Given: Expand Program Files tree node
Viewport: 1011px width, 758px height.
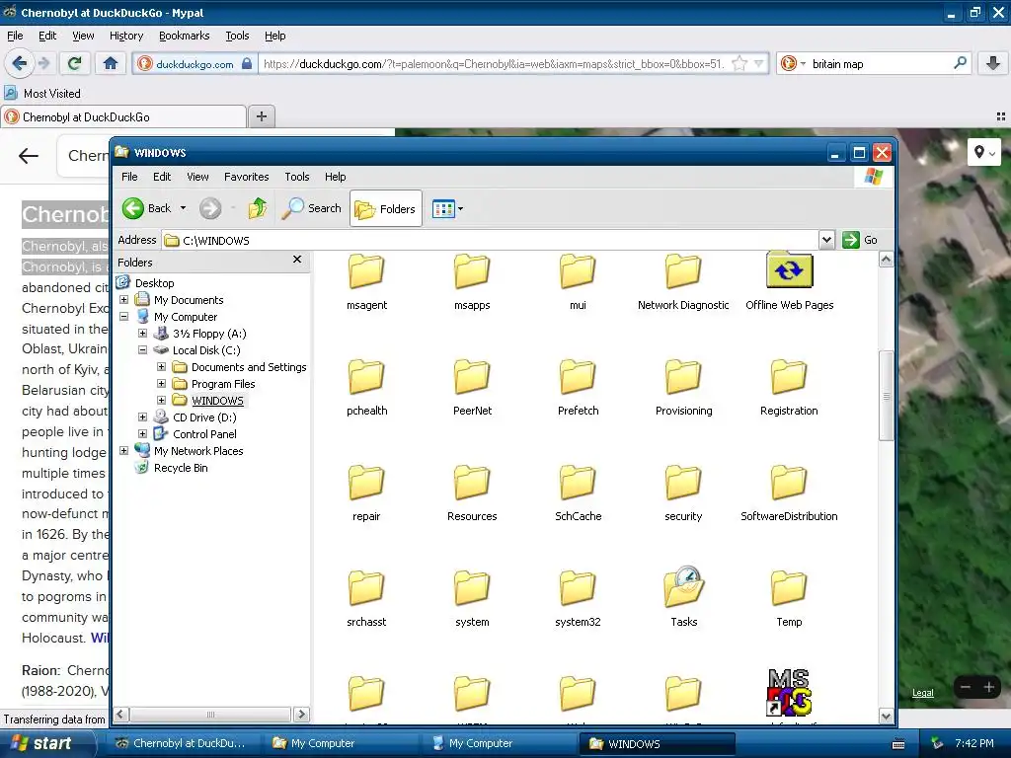Looking at the screenshot, I should coord(161,384).
